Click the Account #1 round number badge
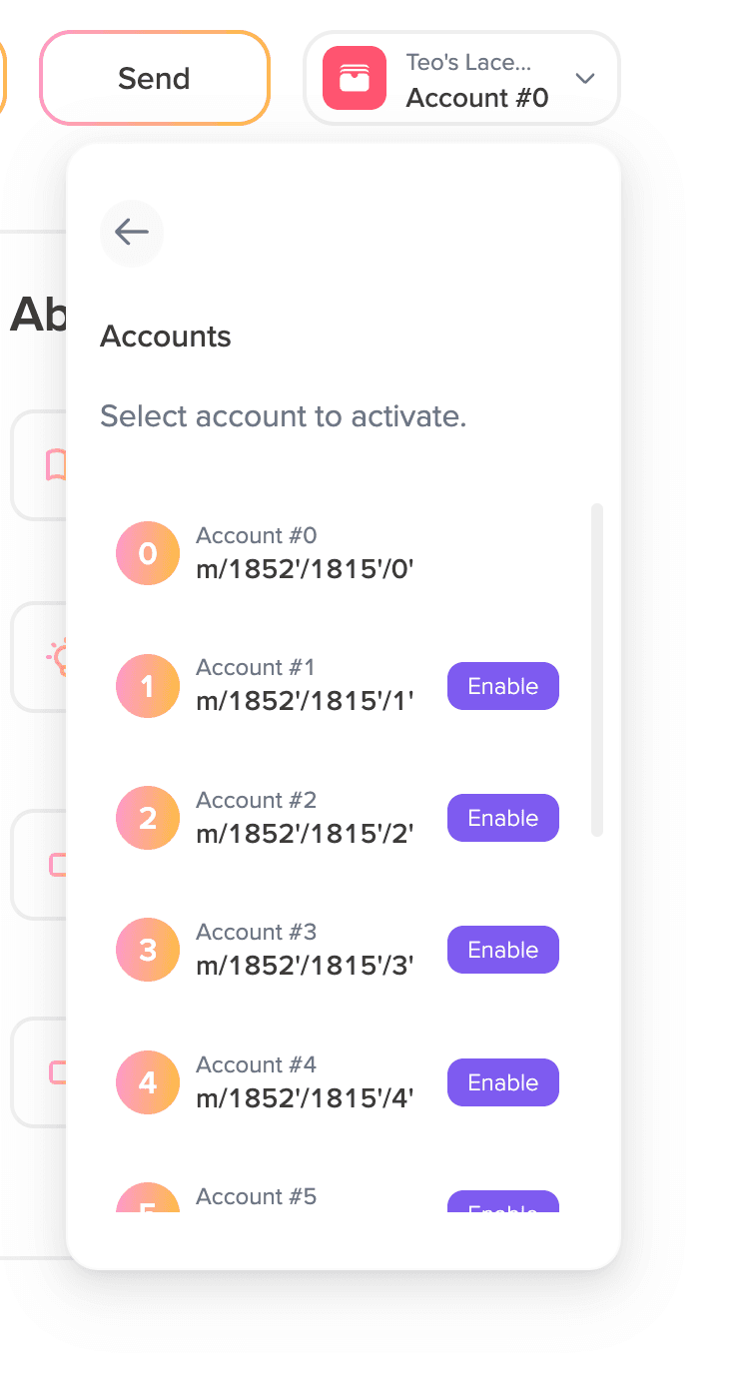The height and width of the screenshot is (1396, 755). pos(148,686)
